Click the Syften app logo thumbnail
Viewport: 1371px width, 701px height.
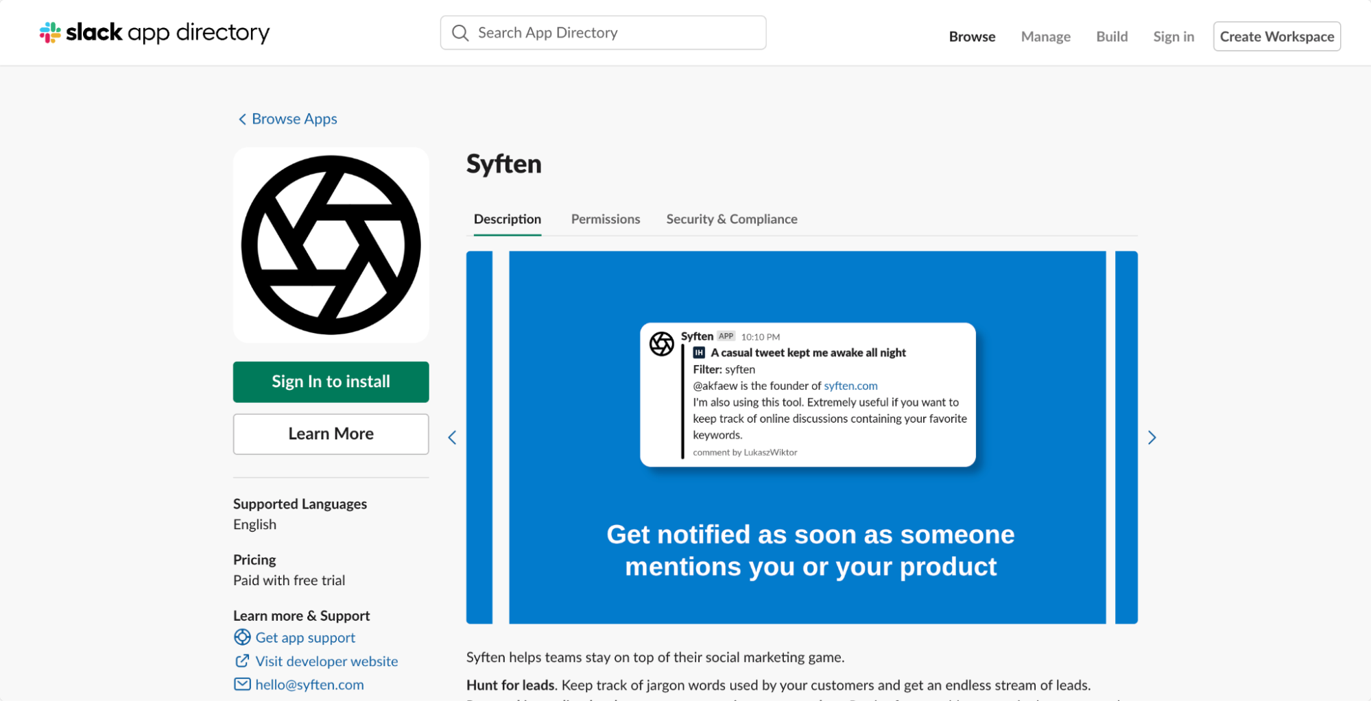click(331, 245)
